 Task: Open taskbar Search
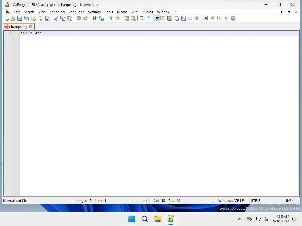click(145, 219)
